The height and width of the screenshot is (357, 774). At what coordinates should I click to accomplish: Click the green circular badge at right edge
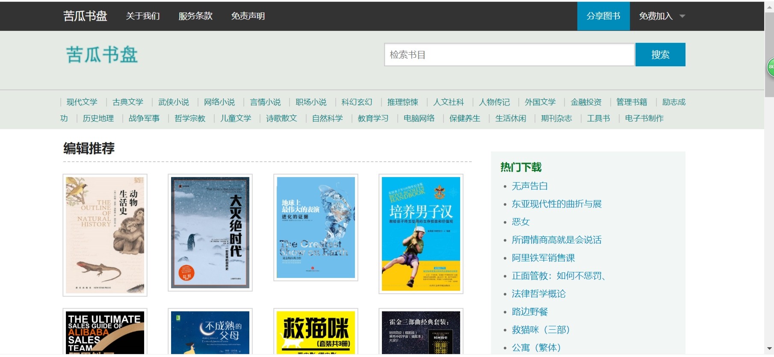click(771, 67)
